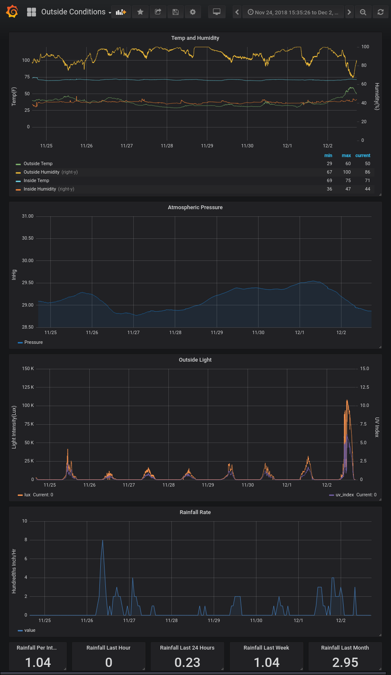Image resolution: width=391 pixels, height=675 pixels.
Task: Zoom out the time range
Action: click(363, 12)
